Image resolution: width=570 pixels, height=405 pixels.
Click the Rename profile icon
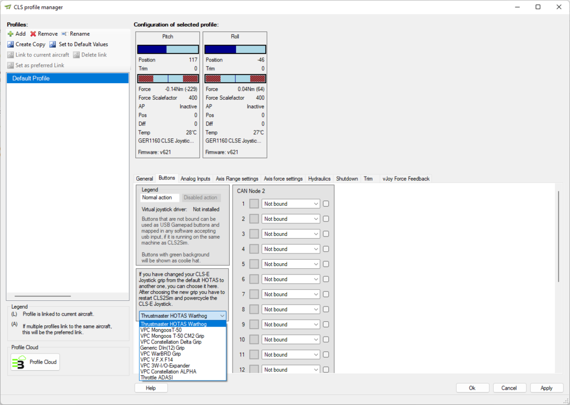[x=65, y=34]
